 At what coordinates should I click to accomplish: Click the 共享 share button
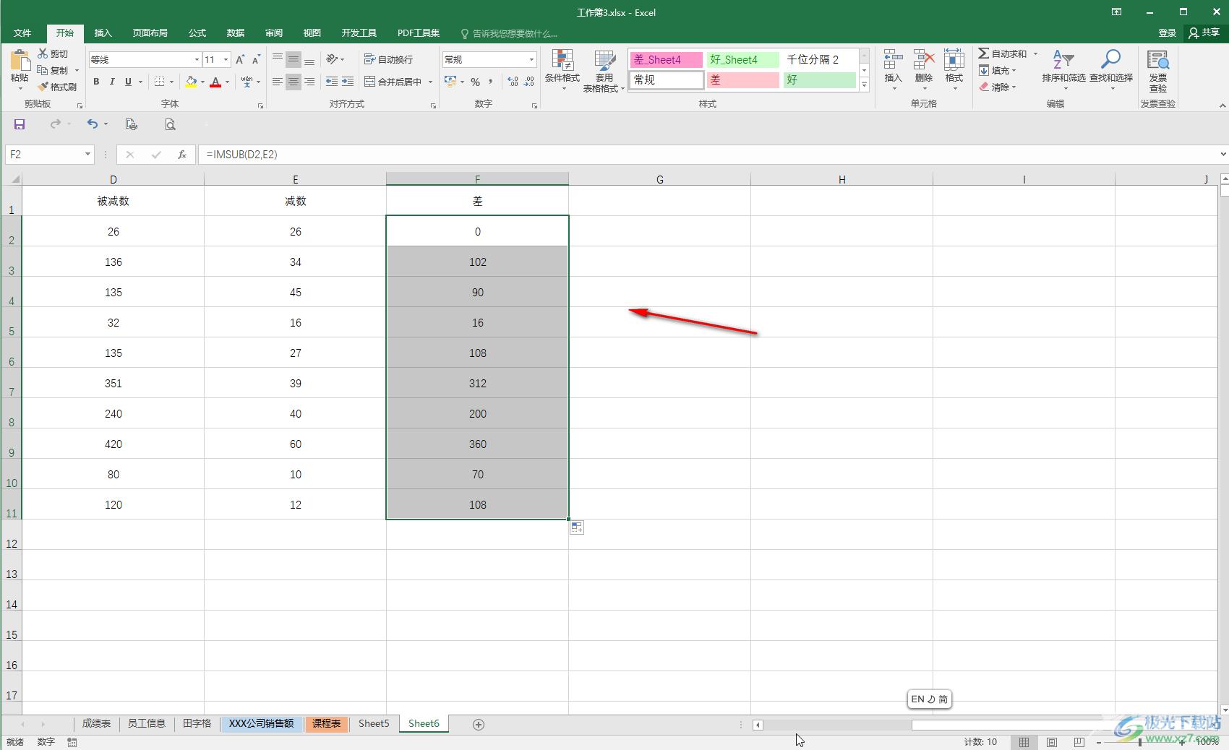tap(1204, 33)
